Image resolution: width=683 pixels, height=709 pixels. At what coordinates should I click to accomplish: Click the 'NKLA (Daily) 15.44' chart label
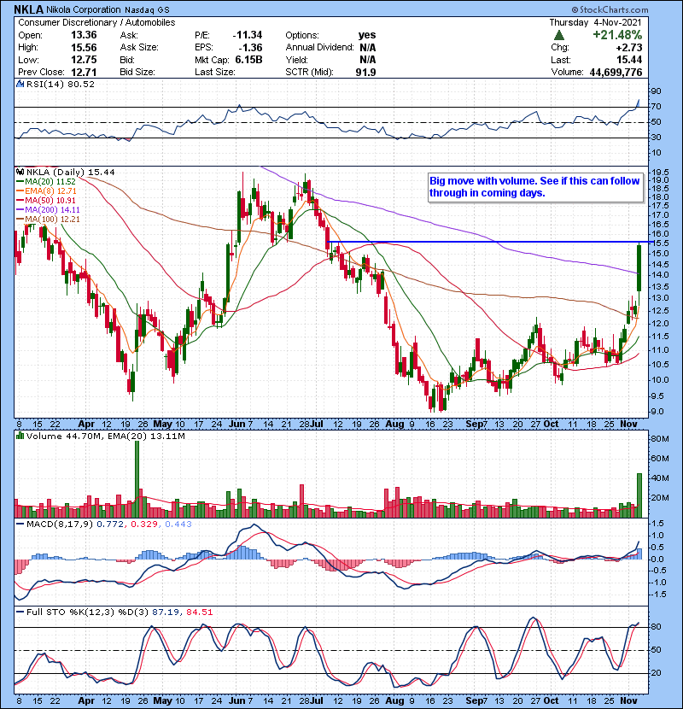71,173
